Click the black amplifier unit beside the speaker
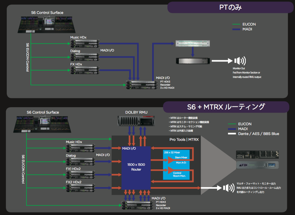 coord(193,61)
